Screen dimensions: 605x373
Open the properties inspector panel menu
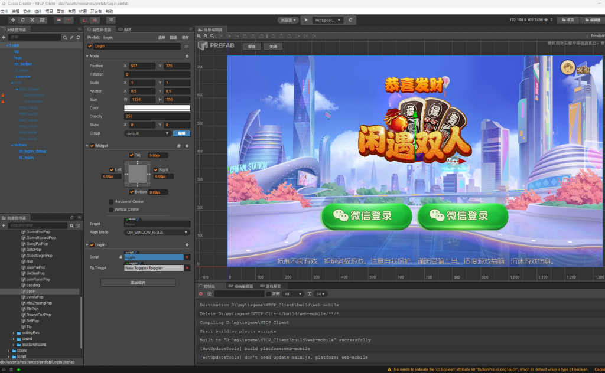[190, 30]
